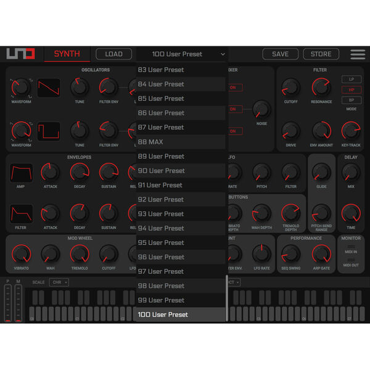Screen dimensions: 370x370
Task: Click the STORE button
Action: click(321, 54)
